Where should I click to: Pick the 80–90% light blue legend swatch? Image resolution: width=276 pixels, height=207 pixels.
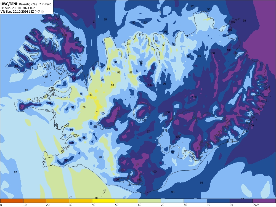pyautogui.click(x=195, y=201)
